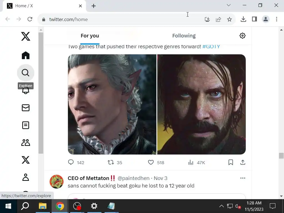This screenshot has height=213, width=284.
Task: Open Chrome three-dot menu
Action: [277, 19]
